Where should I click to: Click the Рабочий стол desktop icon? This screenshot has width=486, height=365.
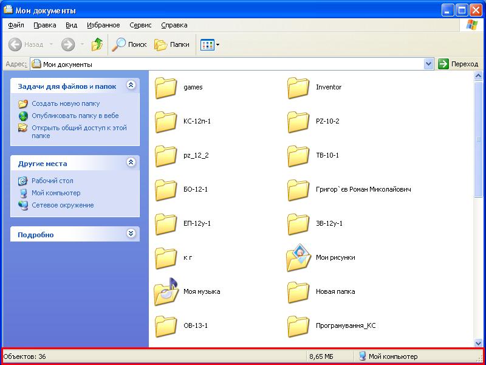coord(22,181)
